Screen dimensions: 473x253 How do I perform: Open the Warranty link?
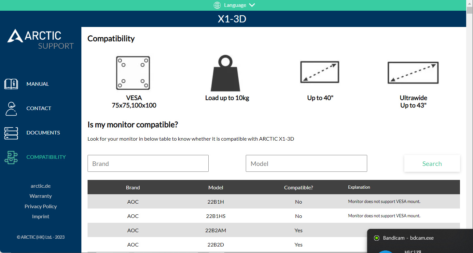41,196
